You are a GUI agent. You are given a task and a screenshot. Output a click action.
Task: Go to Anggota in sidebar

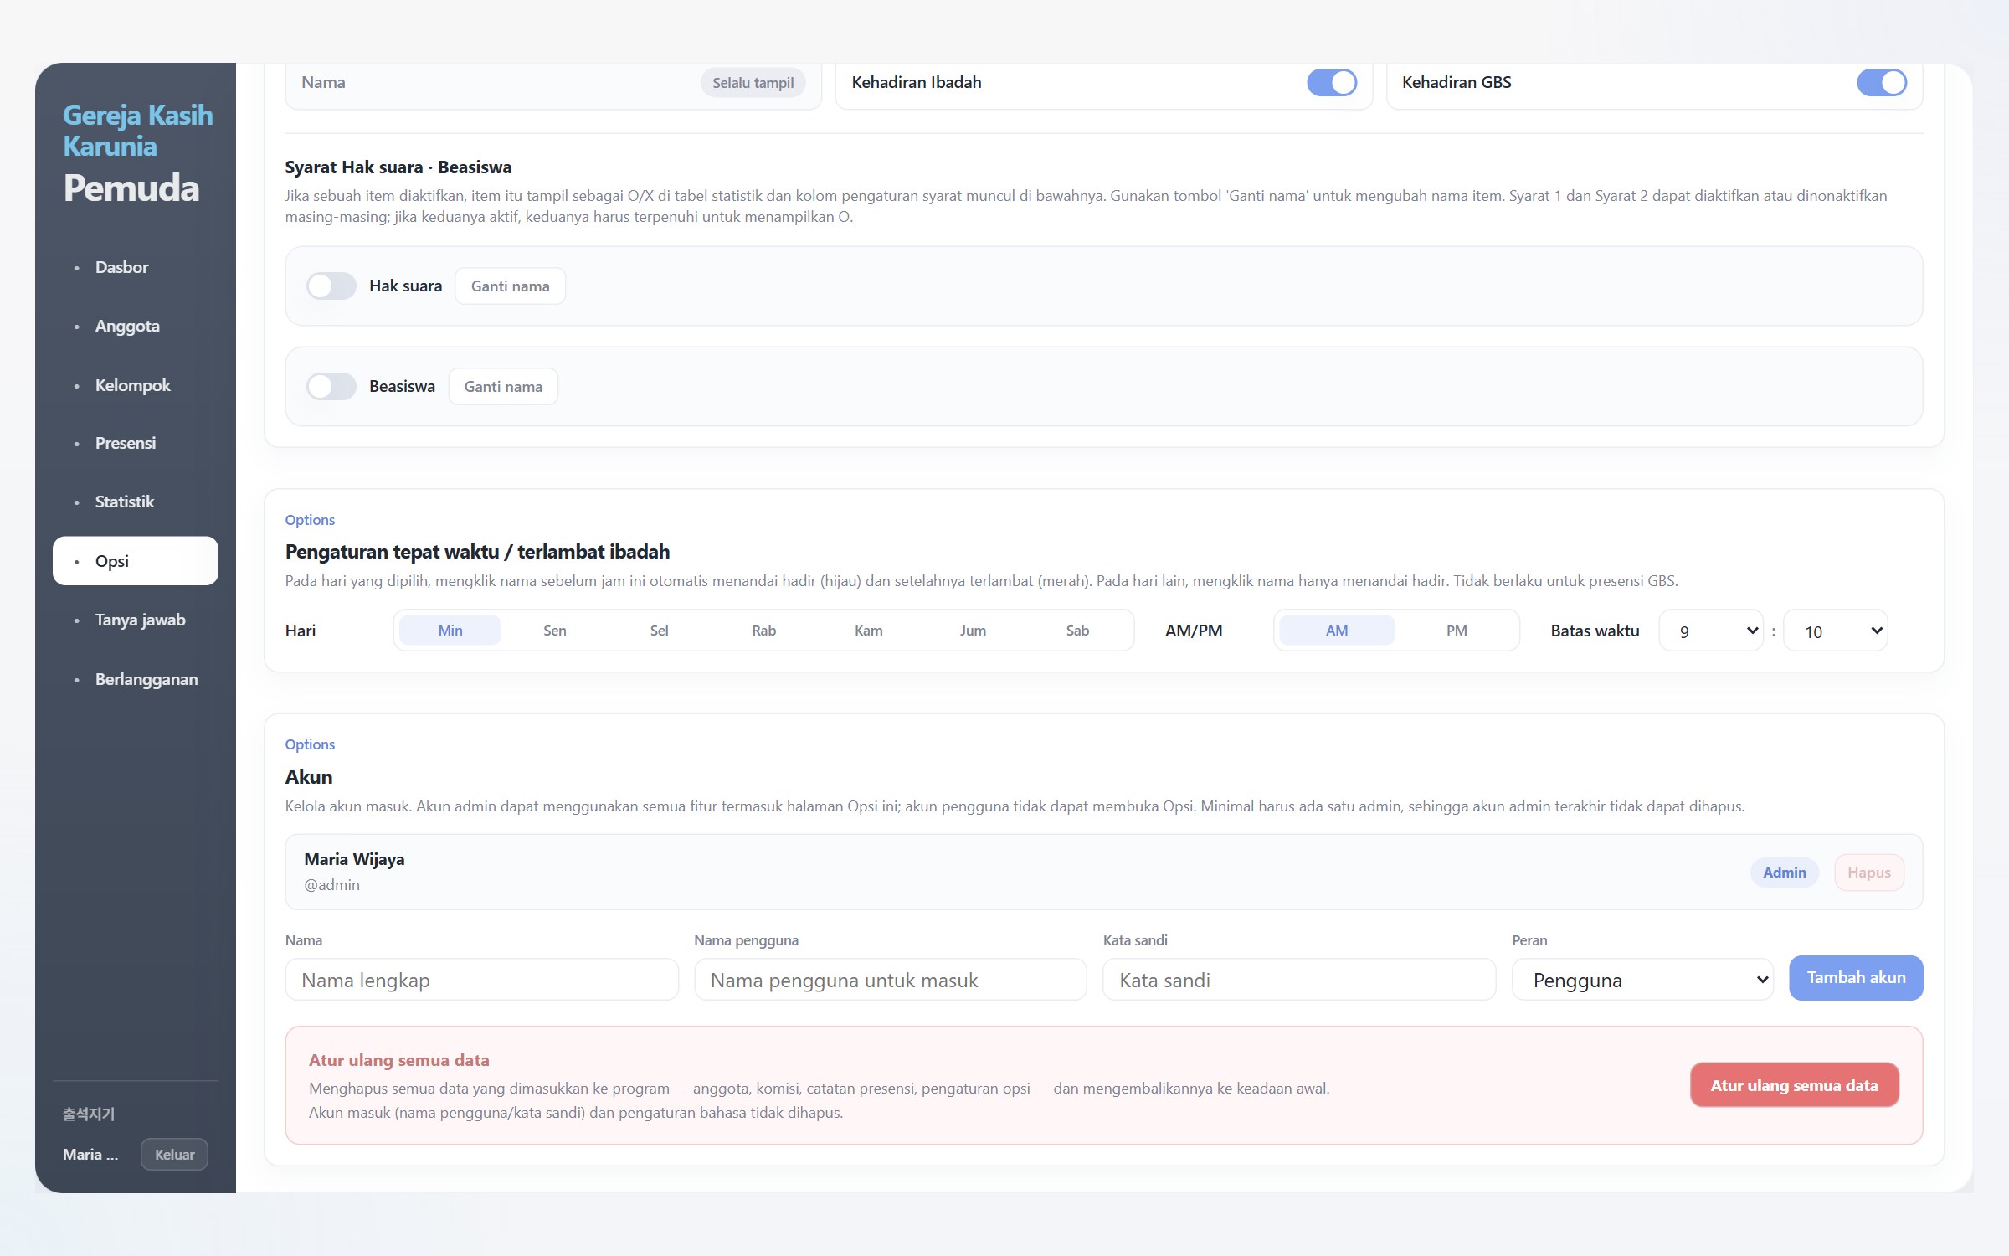click(135, 327)
